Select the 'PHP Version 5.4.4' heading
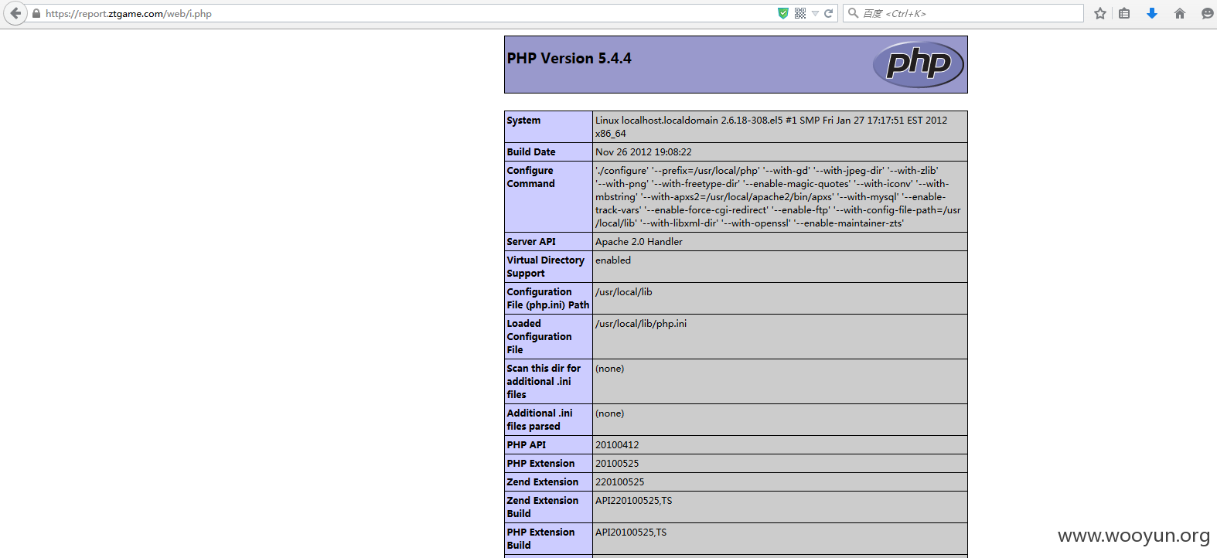1217x558 pixels. (x=569, y=59)
